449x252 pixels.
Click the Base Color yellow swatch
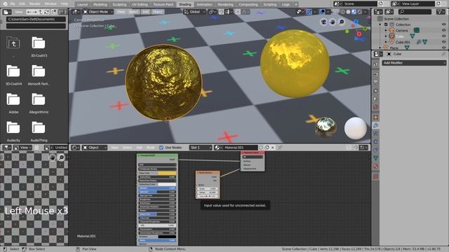tap(167, 173)
